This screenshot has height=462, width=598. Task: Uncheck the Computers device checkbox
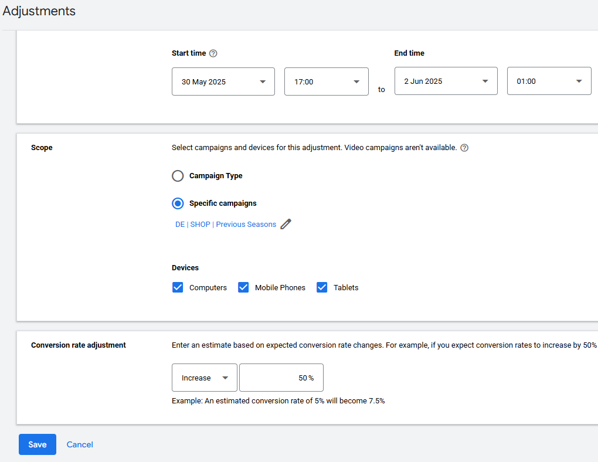pyautogui.click(x=178, y=287)
